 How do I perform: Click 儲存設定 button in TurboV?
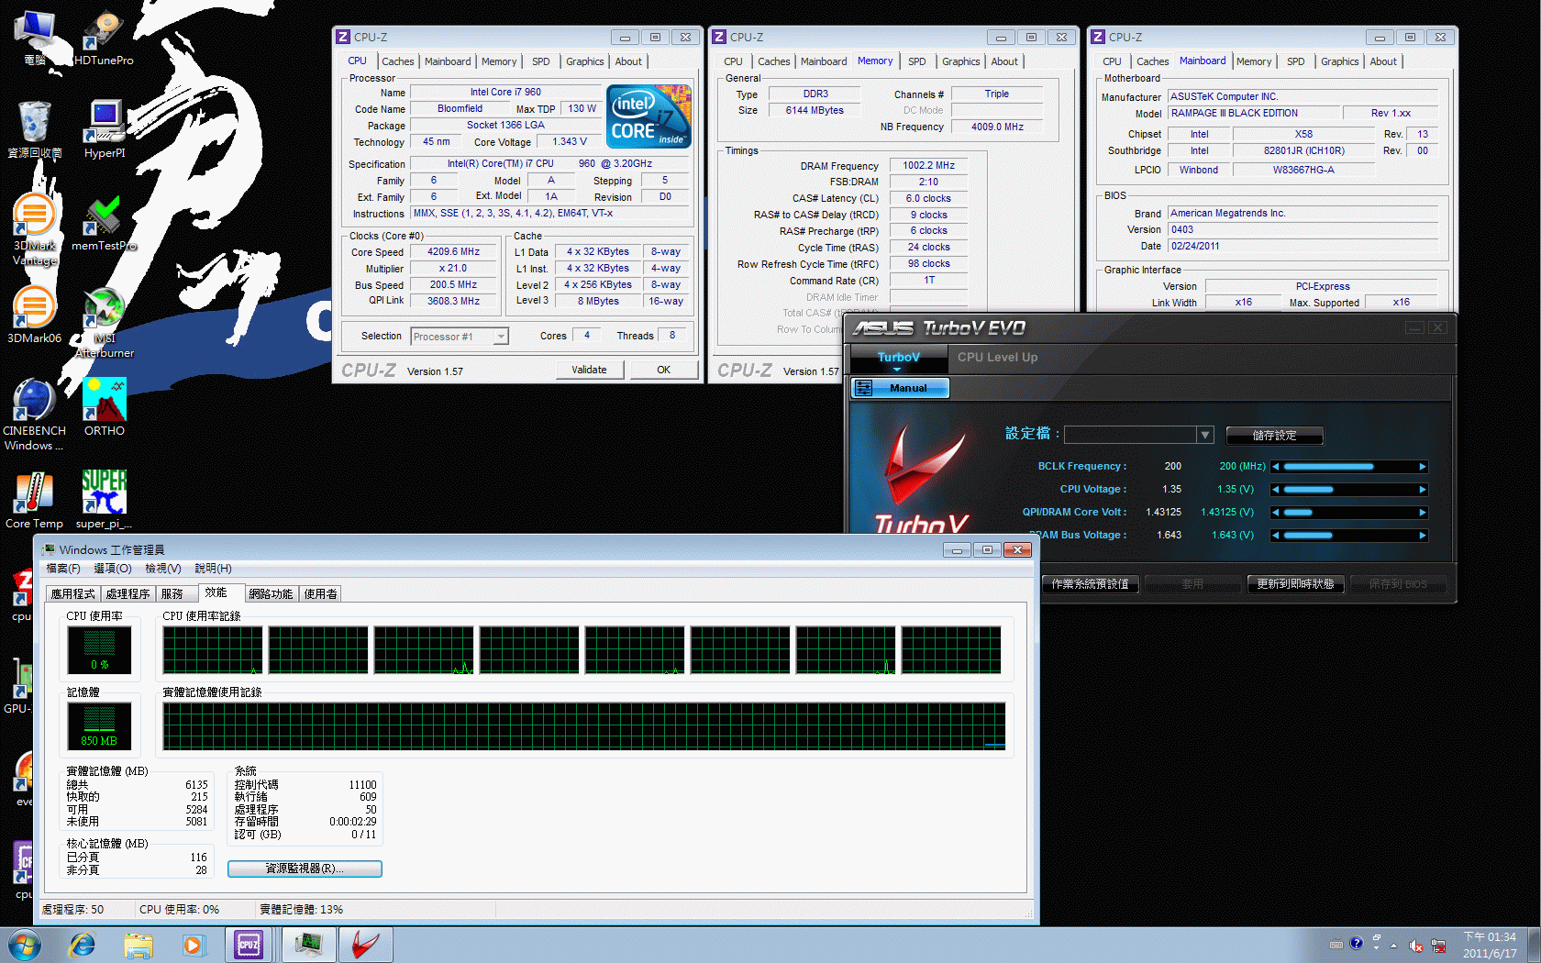point(1275,436)
